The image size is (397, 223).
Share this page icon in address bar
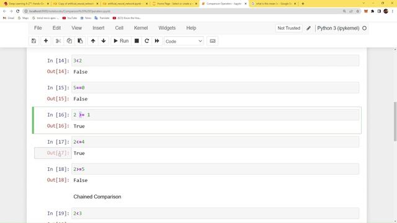coord(351,11)
